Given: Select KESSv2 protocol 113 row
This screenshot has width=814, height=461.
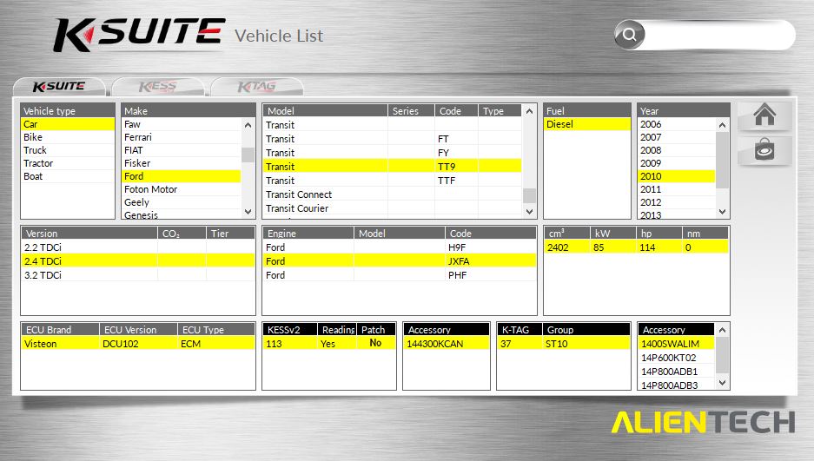Looking at the screenshot, I should tap(329, 343).
